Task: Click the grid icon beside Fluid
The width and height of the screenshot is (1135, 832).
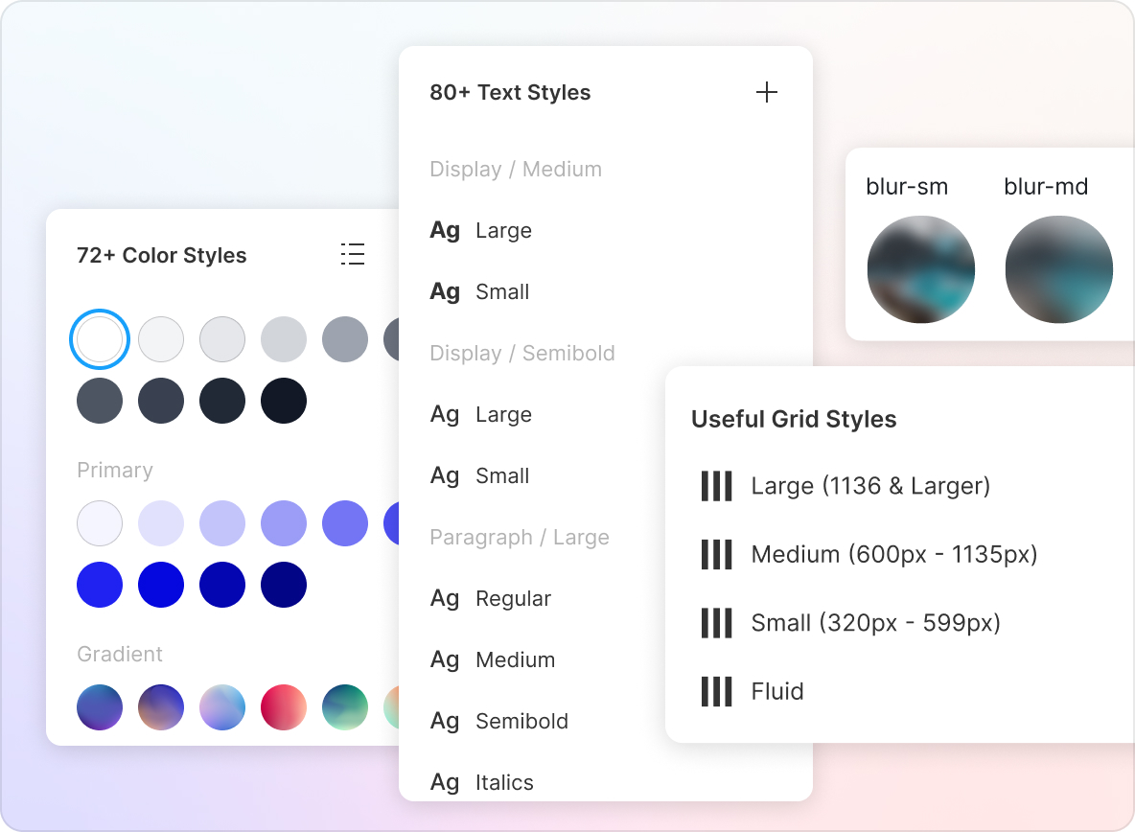Action: click(x=716, y=691)
